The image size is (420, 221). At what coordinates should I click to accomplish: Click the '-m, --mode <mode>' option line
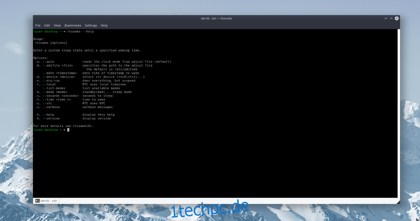(83, 92)
